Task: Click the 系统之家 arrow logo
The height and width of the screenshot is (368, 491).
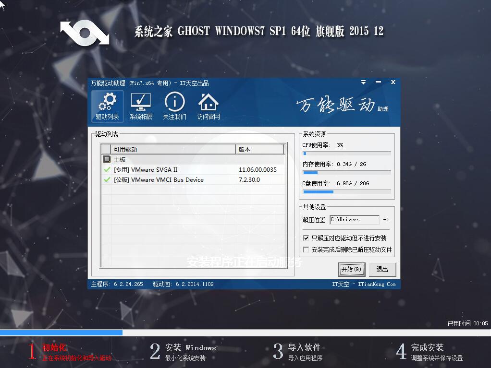Action: coord(85,33)
